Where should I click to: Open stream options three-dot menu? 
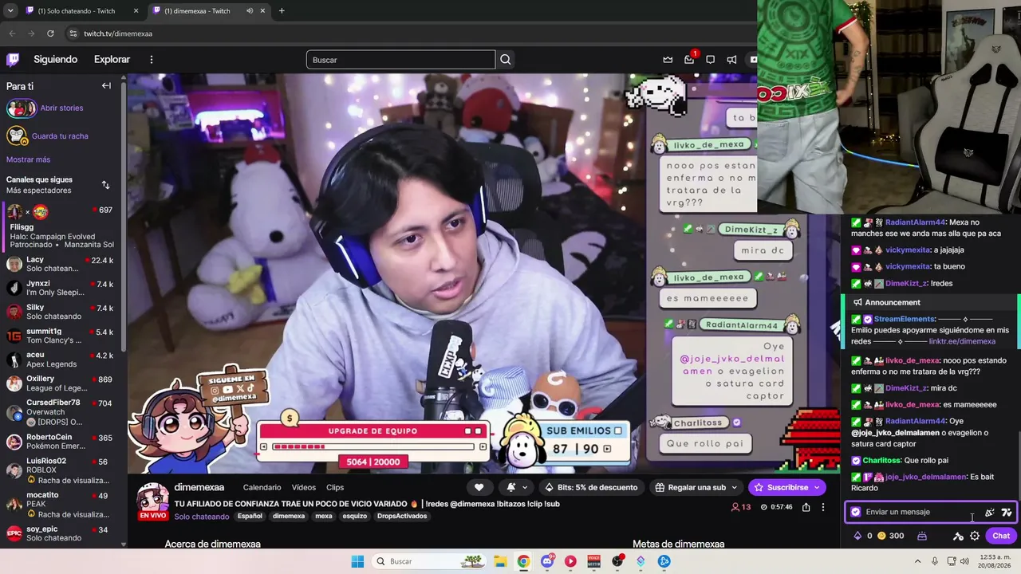click(823, 507)
